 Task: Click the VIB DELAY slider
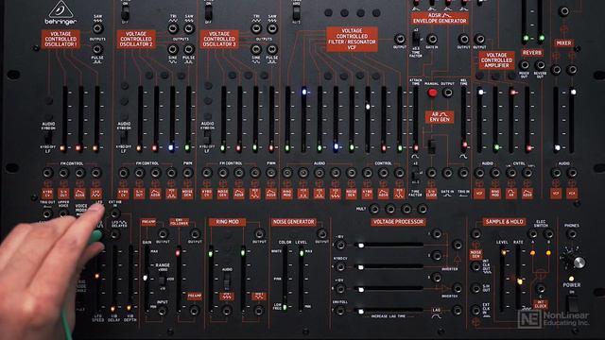[x=114, y=280]
